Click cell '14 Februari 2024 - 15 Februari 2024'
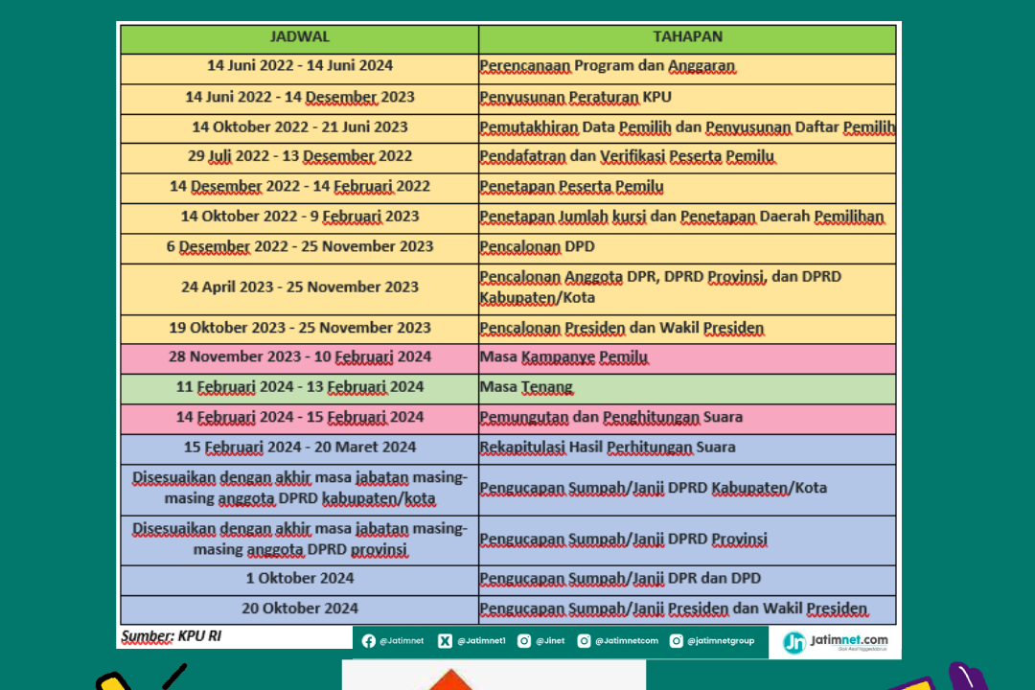 (300, 419)
